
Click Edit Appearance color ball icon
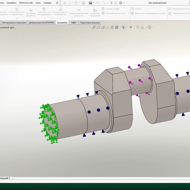(x=138, y=28)
